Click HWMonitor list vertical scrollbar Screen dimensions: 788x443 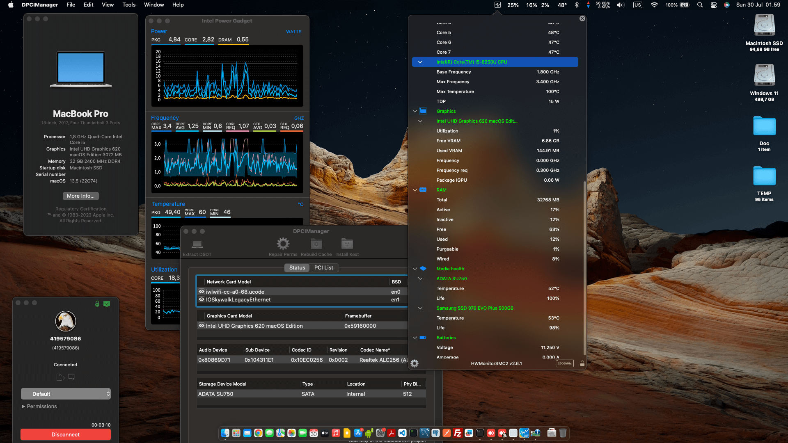(x=584, y=268)
